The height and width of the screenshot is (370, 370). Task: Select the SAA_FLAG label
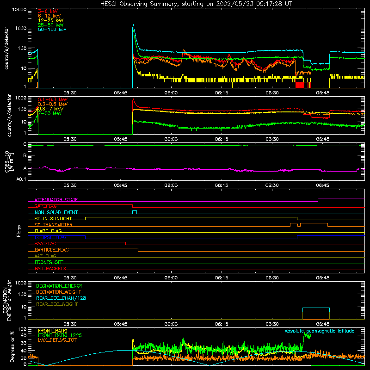pyautogui.click(x=45, y=244)
